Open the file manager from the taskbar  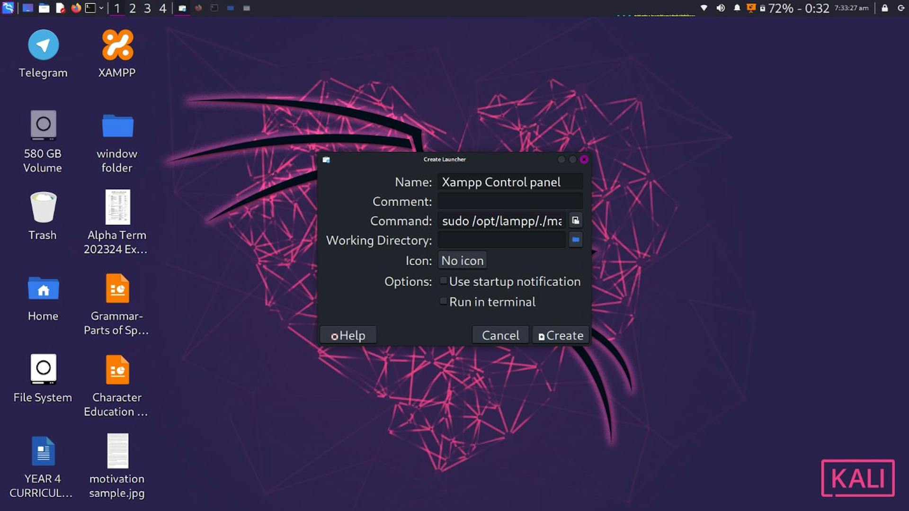[x=44, y=8]
